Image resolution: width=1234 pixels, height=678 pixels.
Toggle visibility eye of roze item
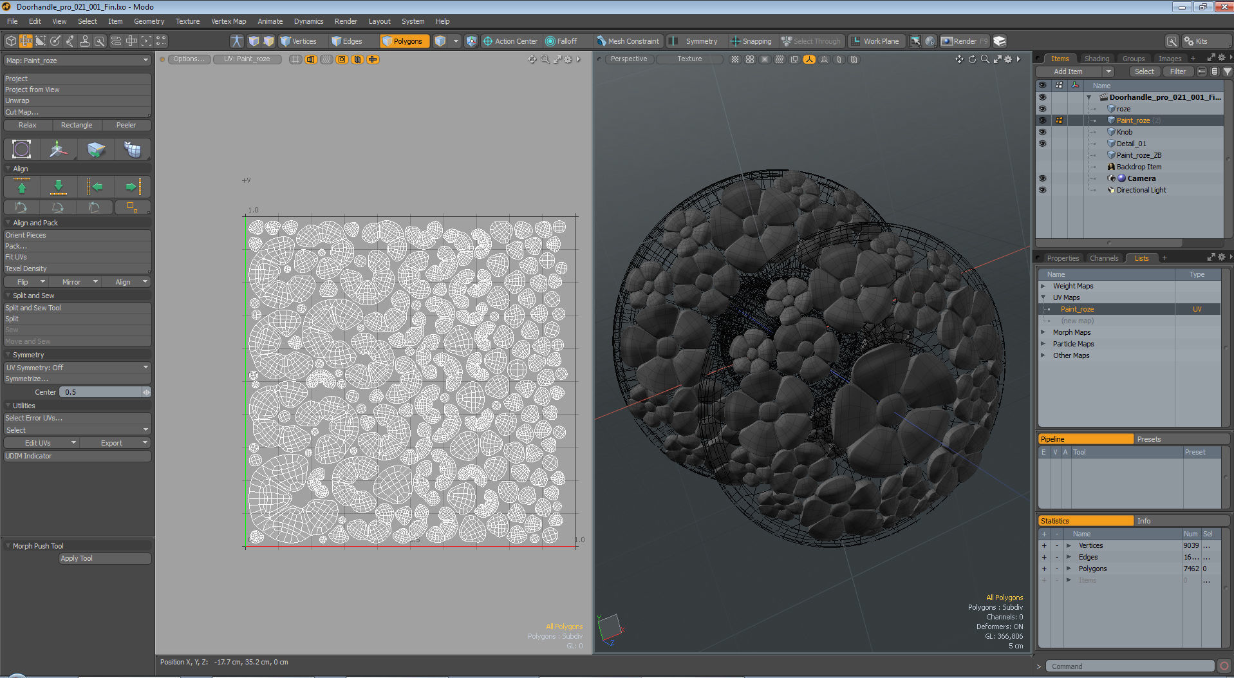[x=1043, y=109]
